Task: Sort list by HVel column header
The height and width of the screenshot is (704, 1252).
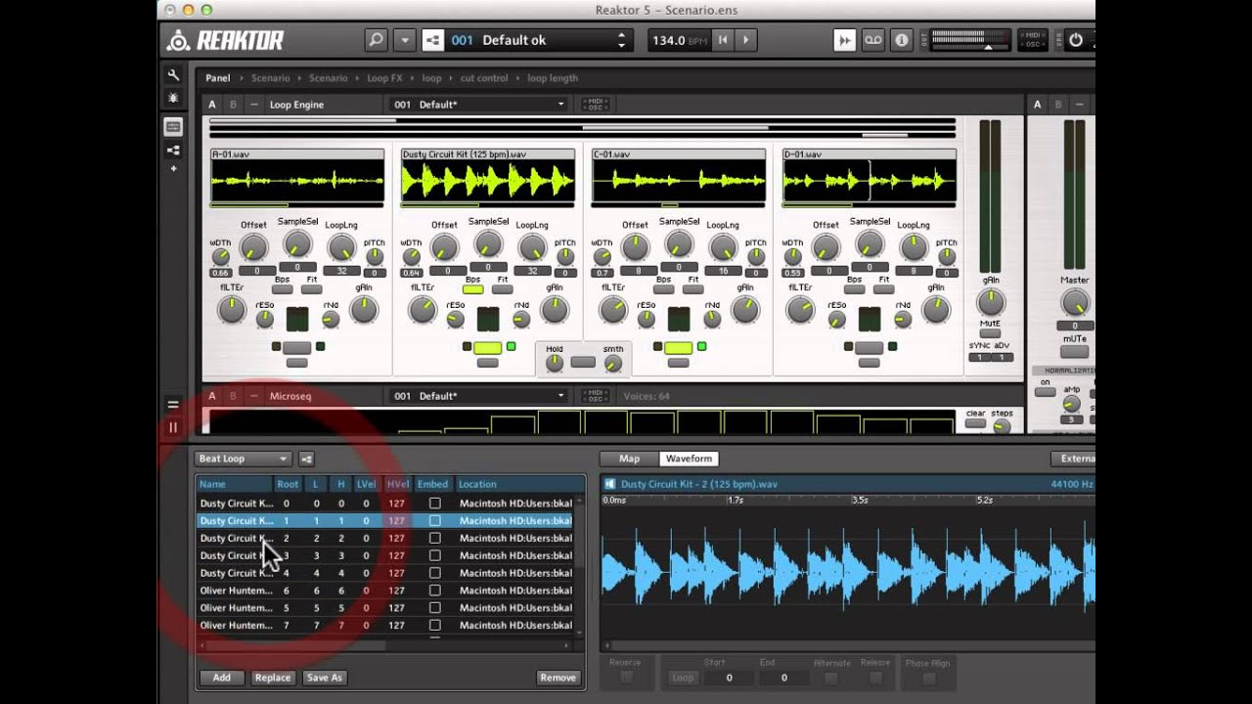Action: (x=397, y=484)
